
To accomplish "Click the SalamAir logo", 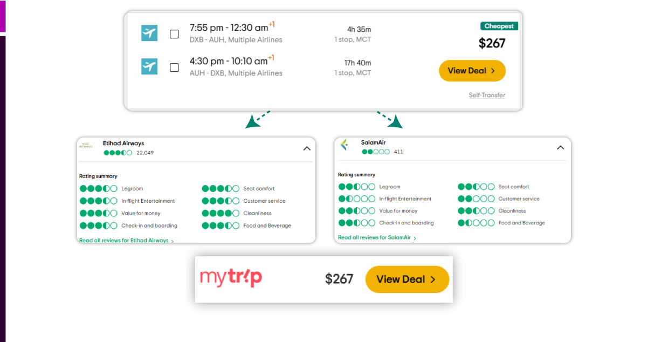I will coord(344,145).
